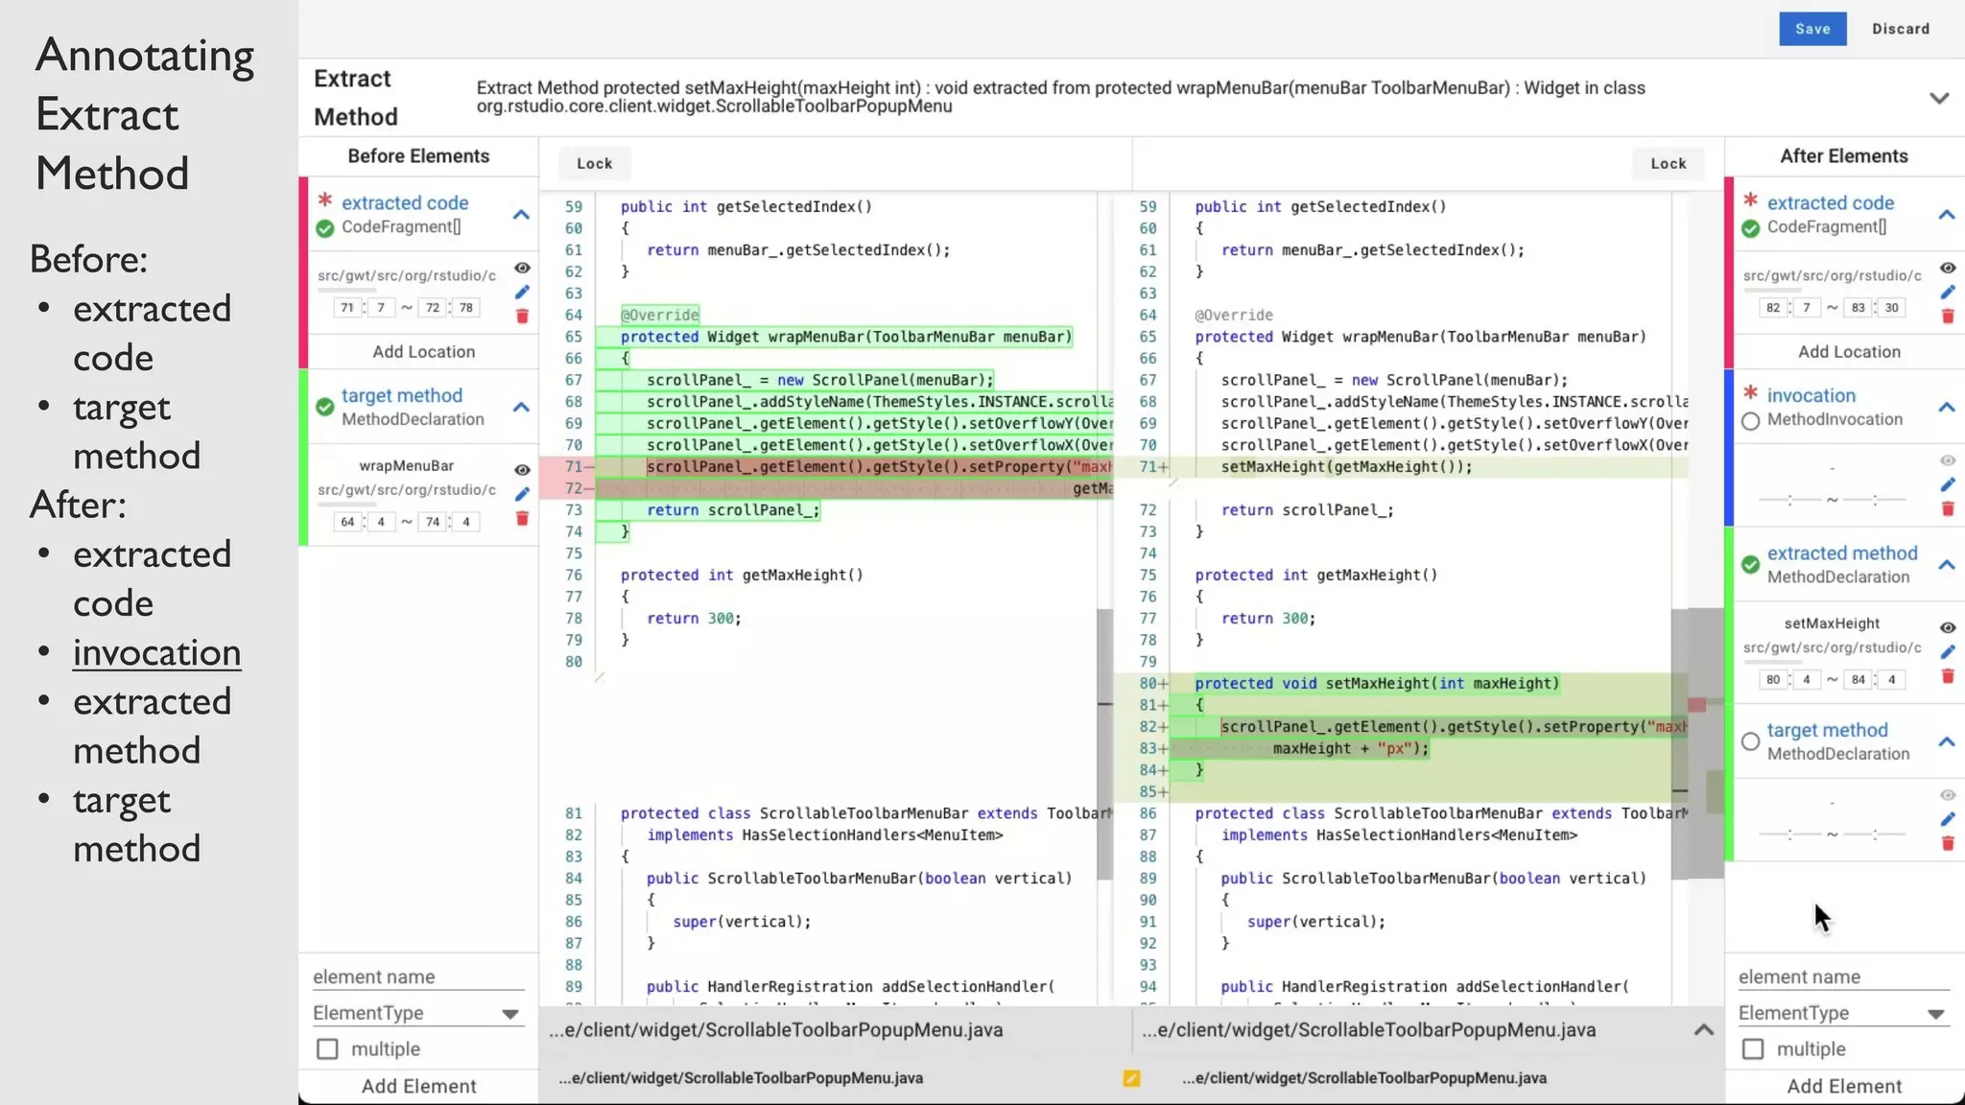The image size is (1965, 1105).
Task: Delete After target method location trash
Action: [1948, 843]
